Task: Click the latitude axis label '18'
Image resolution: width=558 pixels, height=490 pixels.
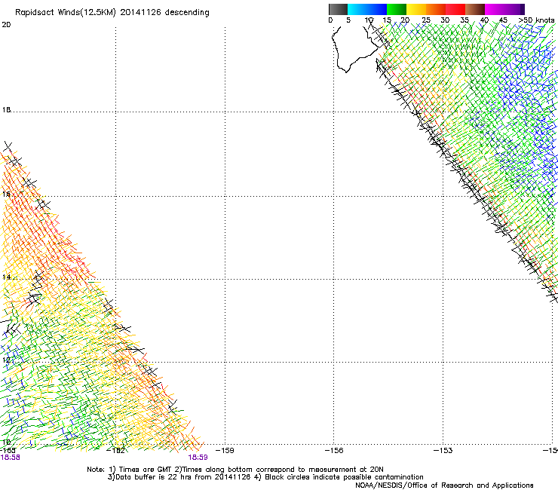Action: coord(6,110)
